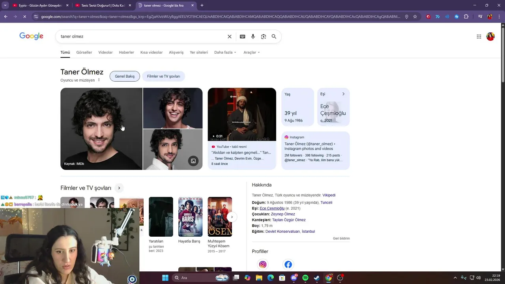
Task: Open Steam from the taskbar
Action: pyautogui.click(x=317, y=278)
